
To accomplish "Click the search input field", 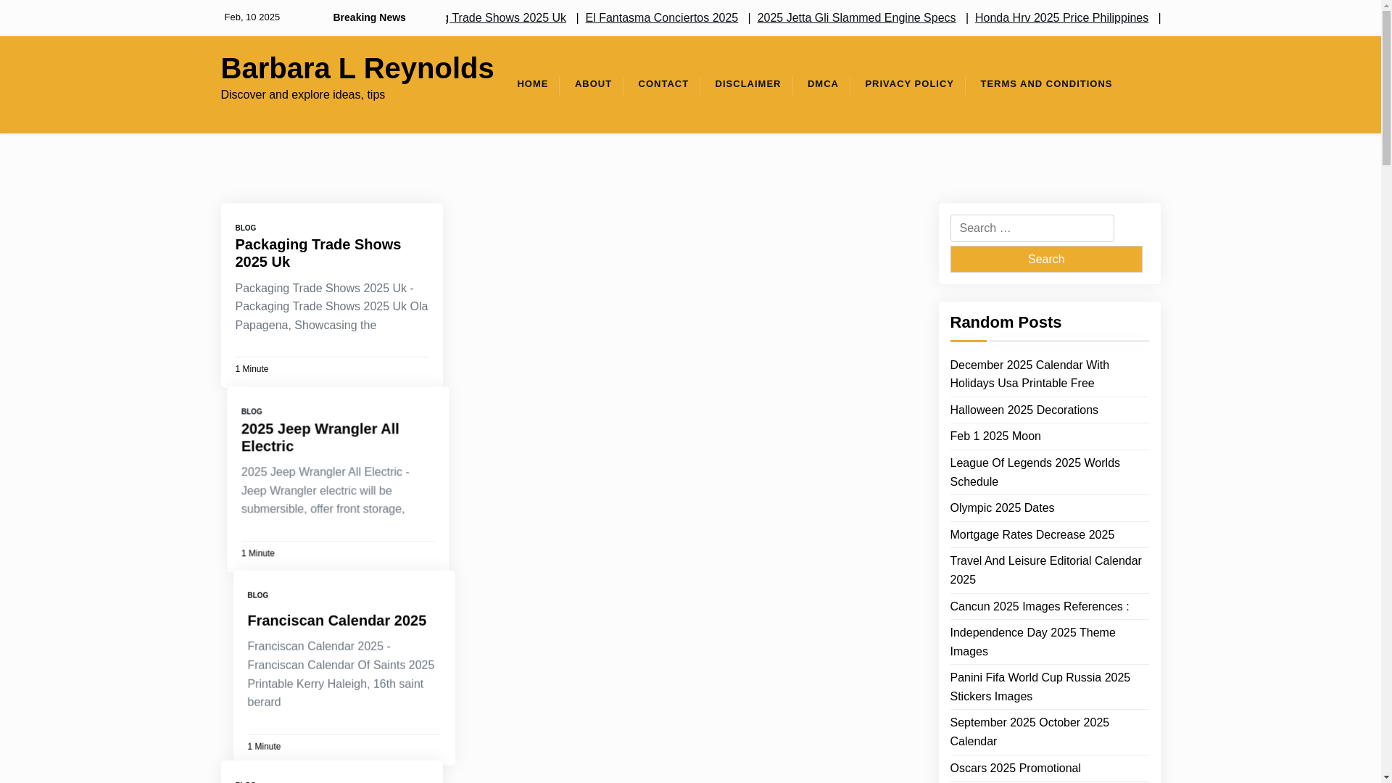I will (x=1032, y=228).
